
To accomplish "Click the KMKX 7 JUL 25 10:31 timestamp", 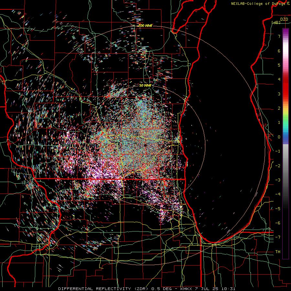I will pos(208,289).
